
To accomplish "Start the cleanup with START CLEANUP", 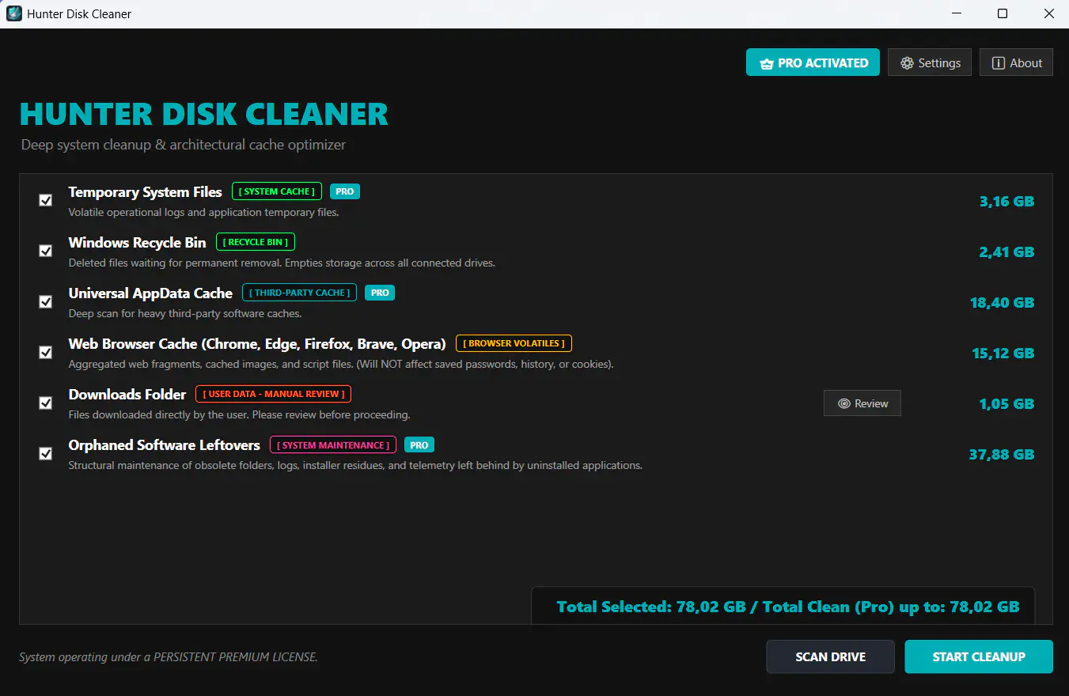I will [979, 656].
